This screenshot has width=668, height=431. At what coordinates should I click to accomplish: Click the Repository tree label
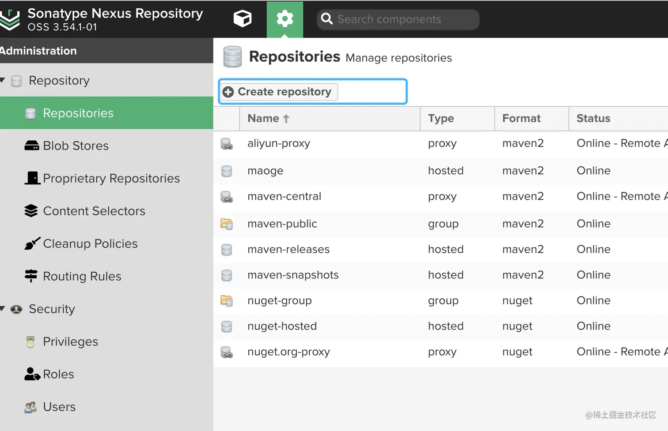point(59,81)
